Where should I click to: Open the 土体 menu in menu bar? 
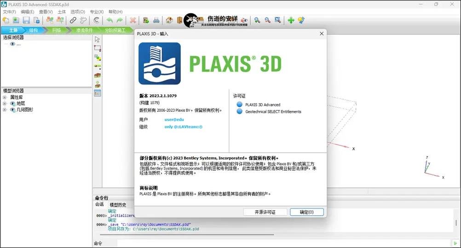coord(62,12)
